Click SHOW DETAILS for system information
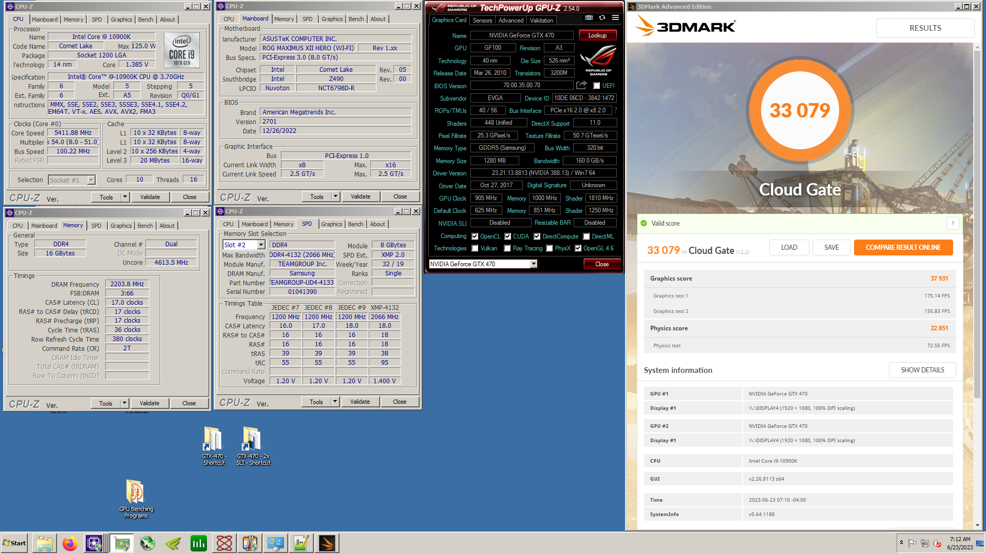Screen dimensions: 986x554 tap(922, 370)
